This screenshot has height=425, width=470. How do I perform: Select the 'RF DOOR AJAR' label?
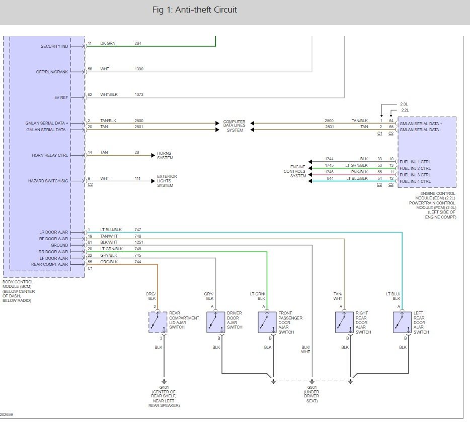tap(53, 239)
